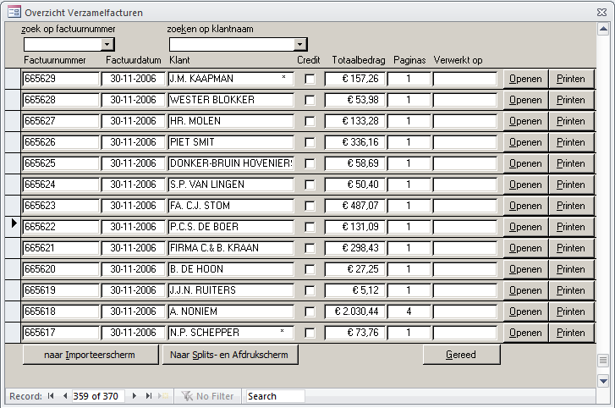
Task: Select record row for invoice 665626
Action: 12,142
